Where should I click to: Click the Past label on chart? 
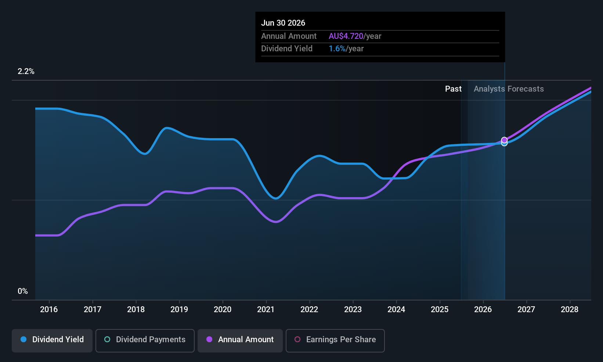pos(453,89)
